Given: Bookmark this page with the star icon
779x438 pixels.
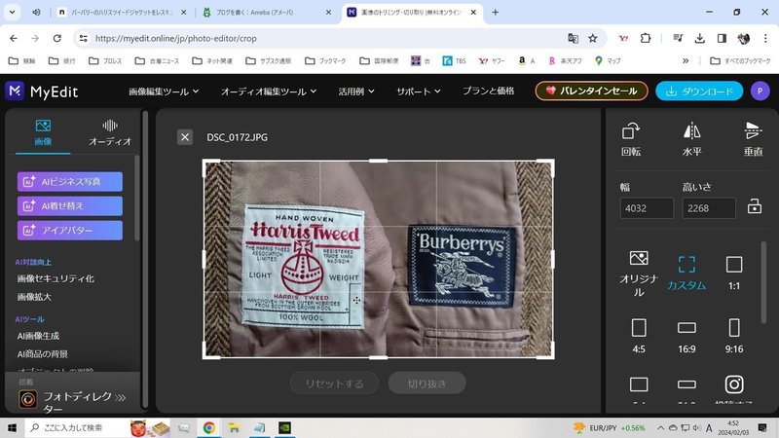Looking at the screenshot, I should coord(593,38).
